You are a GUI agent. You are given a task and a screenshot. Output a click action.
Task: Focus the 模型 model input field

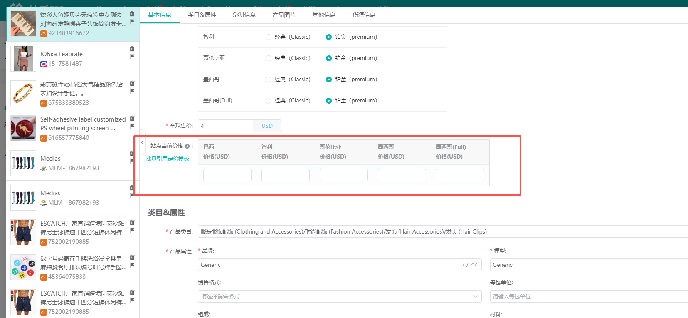589,265
